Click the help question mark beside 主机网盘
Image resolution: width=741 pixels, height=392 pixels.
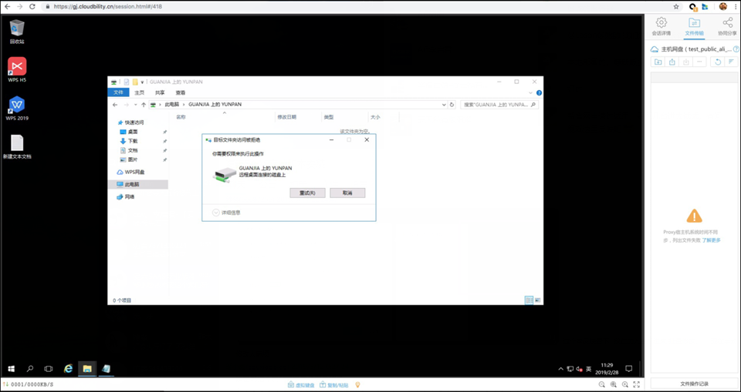pyautogui.click(x=736, y=49)
